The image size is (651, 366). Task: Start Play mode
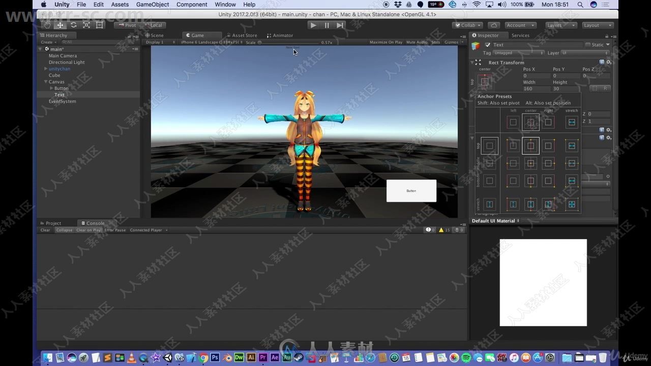pos(313,25)
